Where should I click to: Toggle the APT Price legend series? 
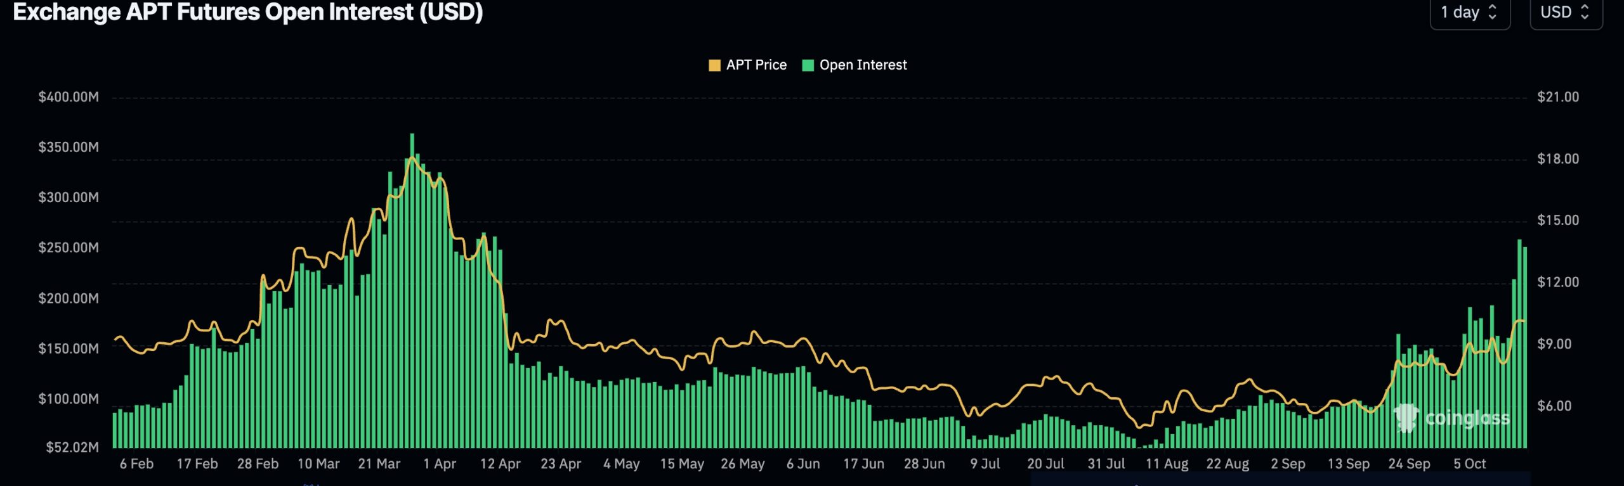point(748,65)
